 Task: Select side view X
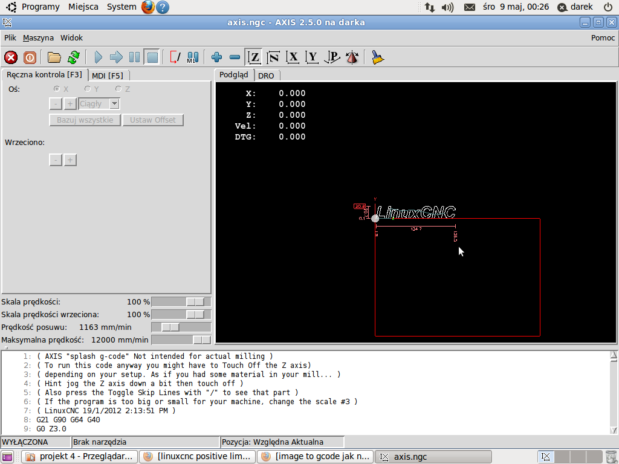293,57
